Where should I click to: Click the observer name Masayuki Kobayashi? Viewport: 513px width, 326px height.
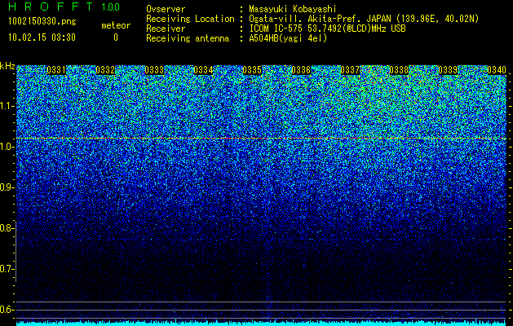pos(293,9)
